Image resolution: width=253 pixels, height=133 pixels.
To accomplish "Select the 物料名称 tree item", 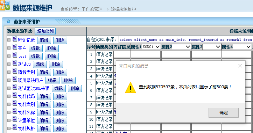I will (26, 112).
